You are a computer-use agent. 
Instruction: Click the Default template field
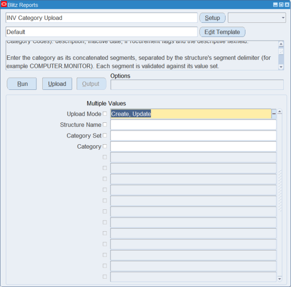tap(101, 32)
